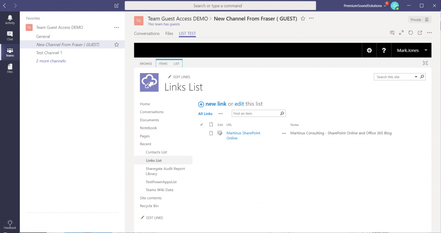Open the Recycle Bin
Screen dimensions: 441x233
coord(149,206)
